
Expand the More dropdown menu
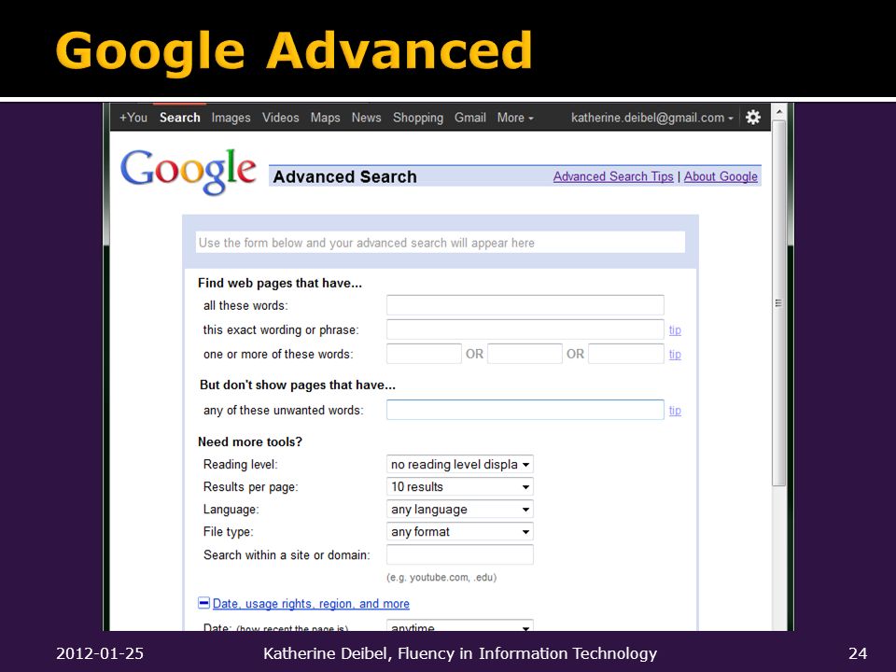click(x=515, y=118)
